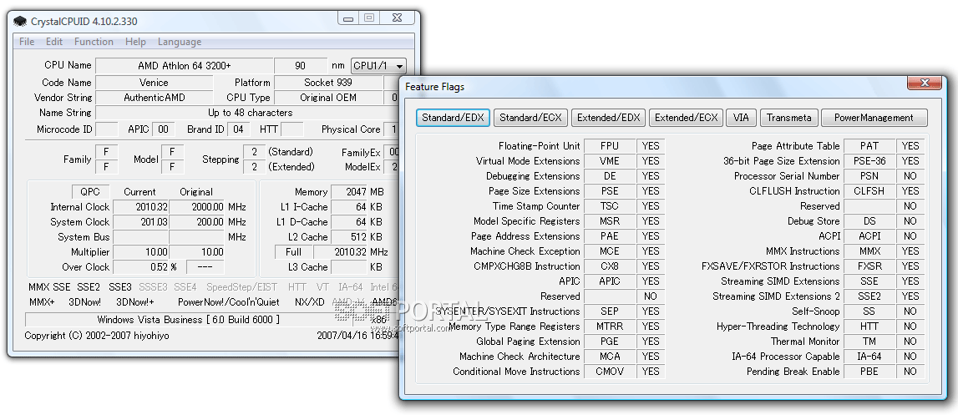Viewport: 958px width, 415px height.
Task: Click the Machine Check Architecture label
Action: (520, 357)
